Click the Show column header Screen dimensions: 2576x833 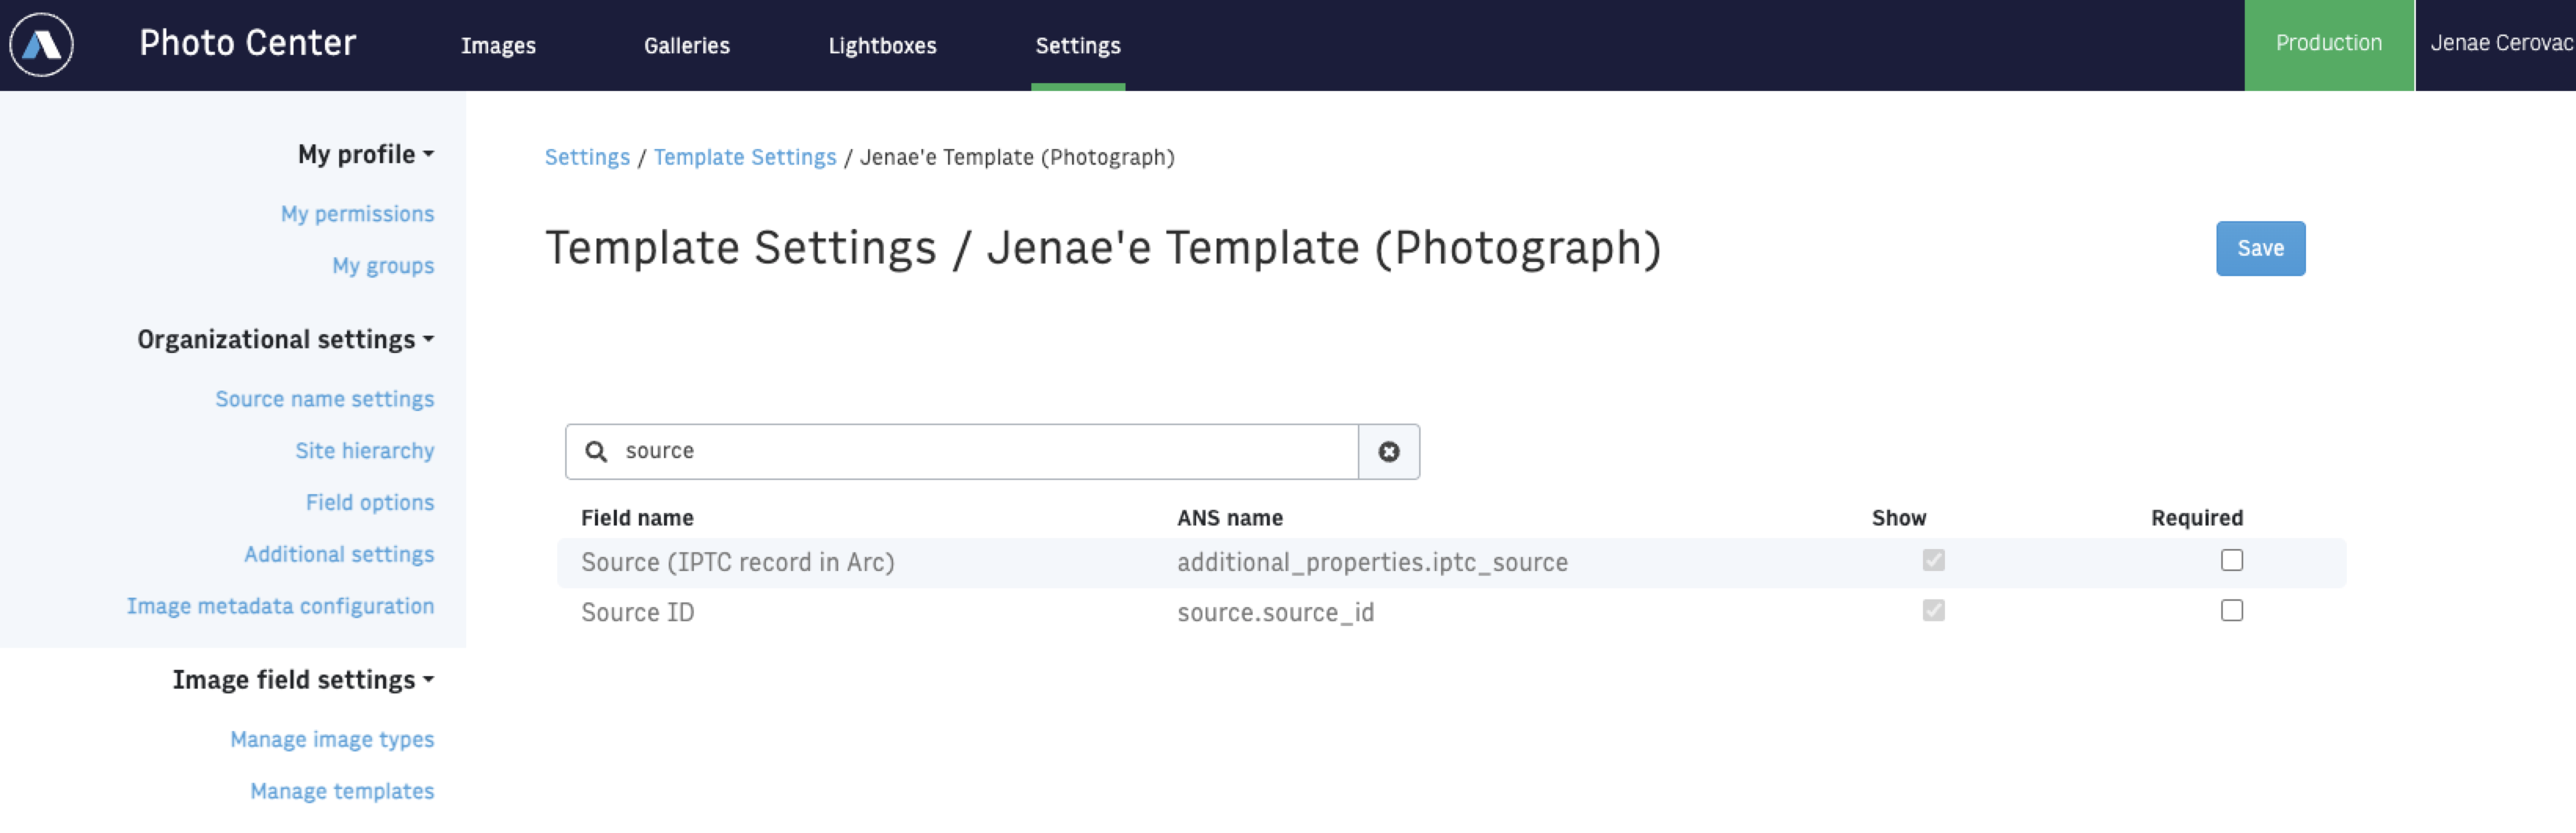1898,518
